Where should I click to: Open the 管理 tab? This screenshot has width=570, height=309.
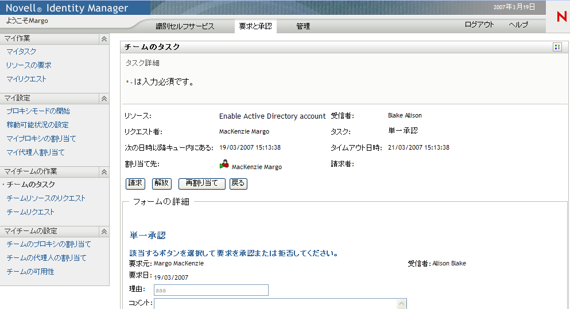coord(303,26)
